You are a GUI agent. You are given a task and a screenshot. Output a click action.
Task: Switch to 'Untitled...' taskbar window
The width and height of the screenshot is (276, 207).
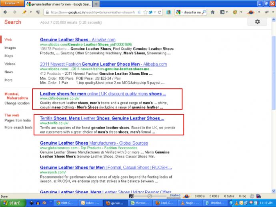tap(215, 203)
